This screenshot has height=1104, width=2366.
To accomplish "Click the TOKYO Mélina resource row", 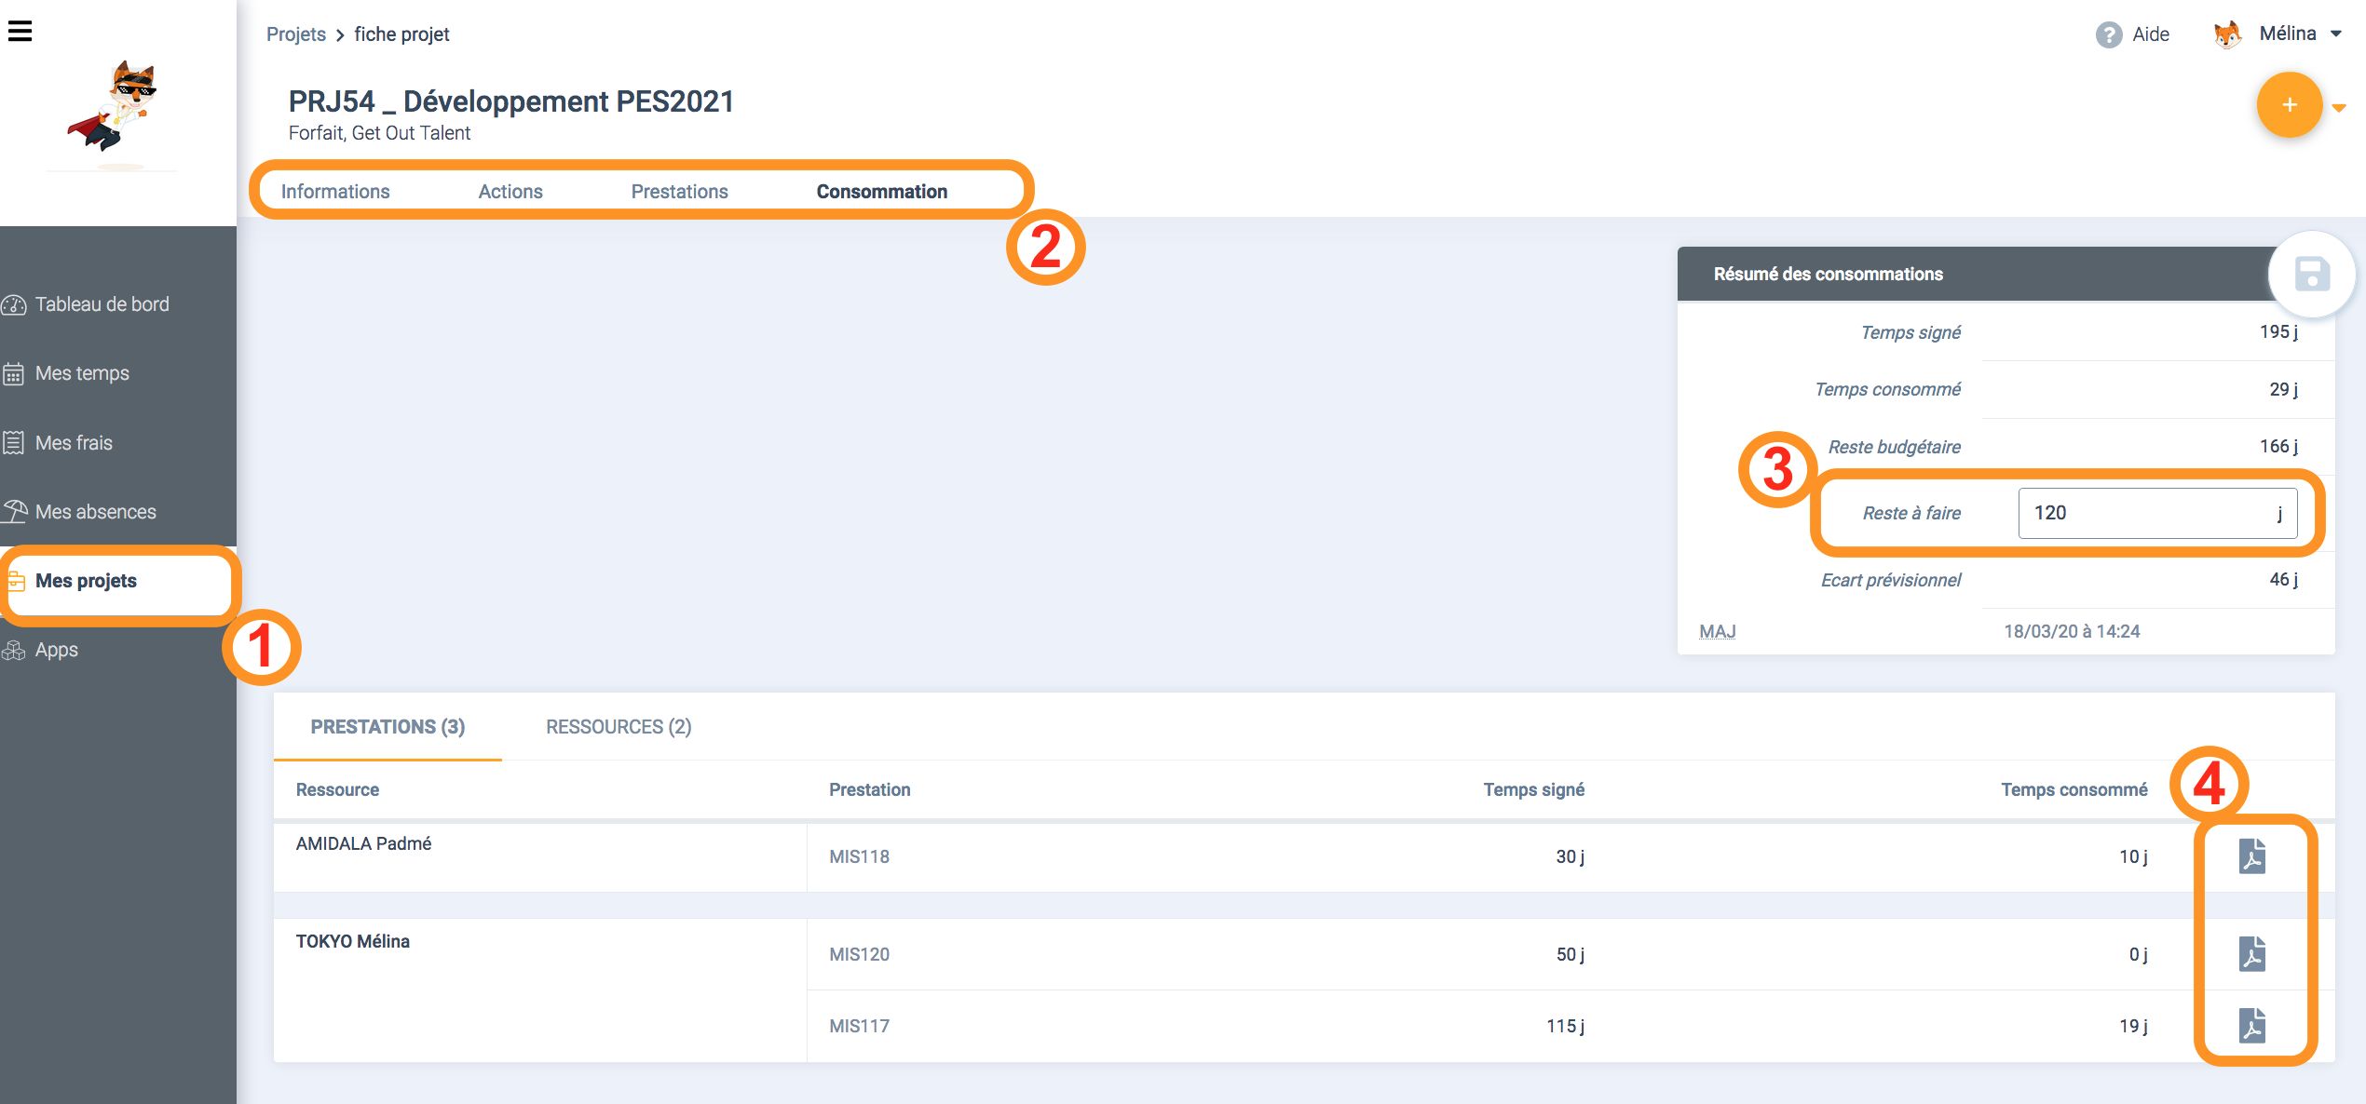I will click(352, 942).
